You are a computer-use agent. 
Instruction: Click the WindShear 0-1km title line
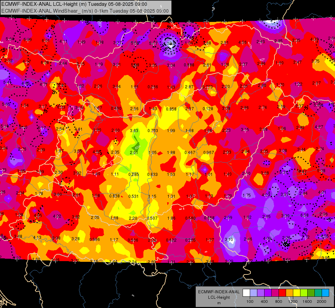coord(85,11)
